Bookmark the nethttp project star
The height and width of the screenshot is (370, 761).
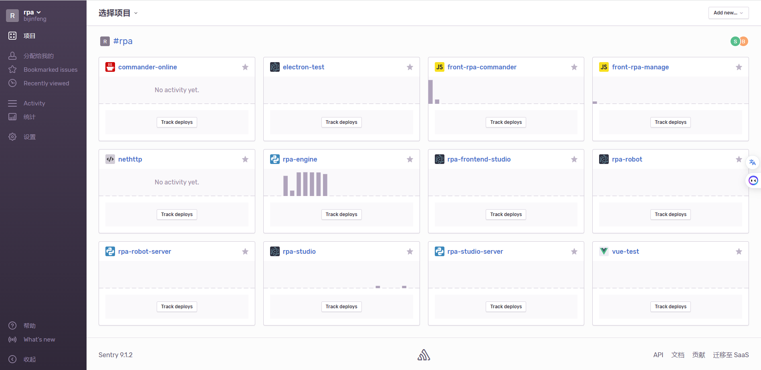[x=245, y=159]
